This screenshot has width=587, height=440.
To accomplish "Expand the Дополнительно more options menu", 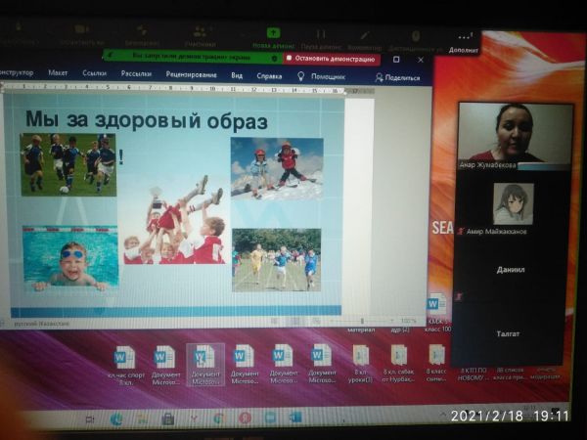I will [465, 38].
